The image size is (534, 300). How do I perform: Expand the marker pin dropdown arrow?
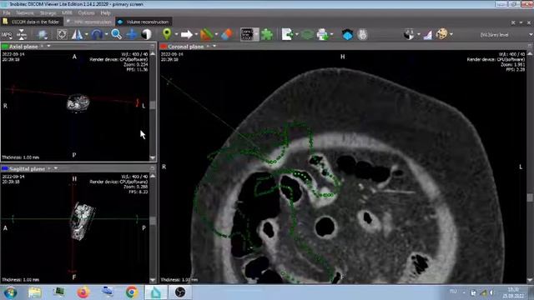pyautogui.click(x=176, y=34)
